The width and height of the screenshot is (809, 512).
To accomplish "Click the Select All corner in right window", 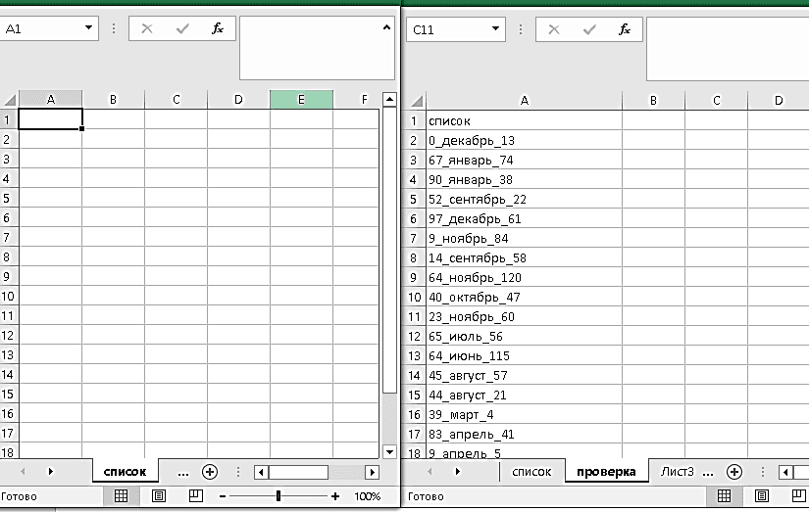I will click(x=416, y=100).
